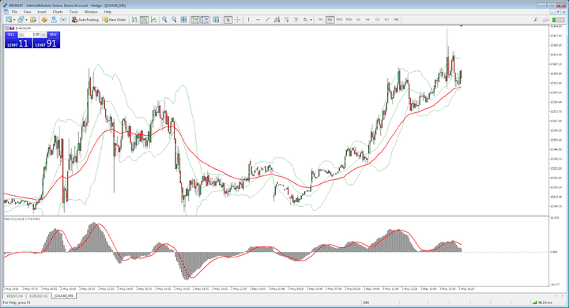The image size is (569, 308).
Task: Toggle AutoTrading on or off
Action: tap(85, 20)
